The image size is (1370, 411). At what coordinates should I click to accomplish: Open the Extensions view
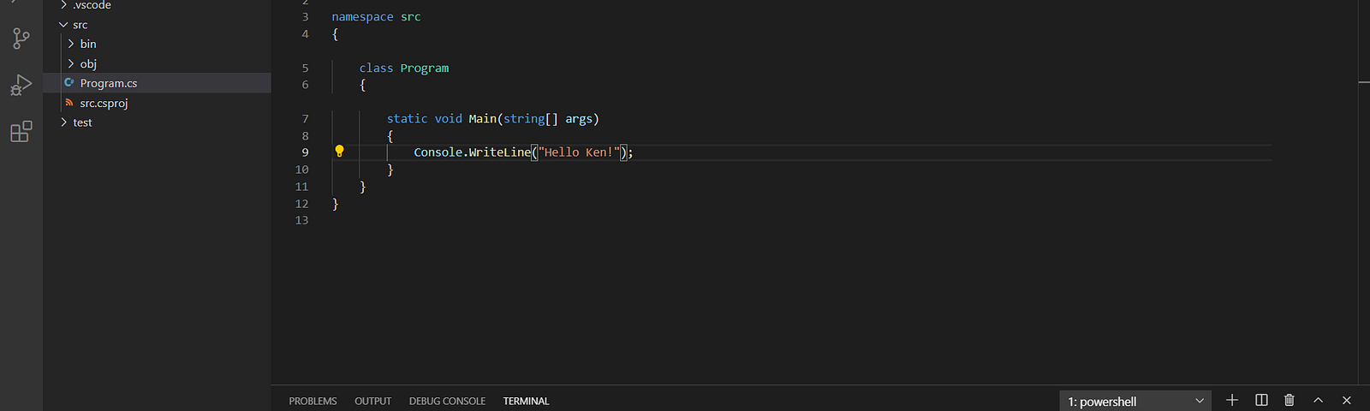coord(21,131)
